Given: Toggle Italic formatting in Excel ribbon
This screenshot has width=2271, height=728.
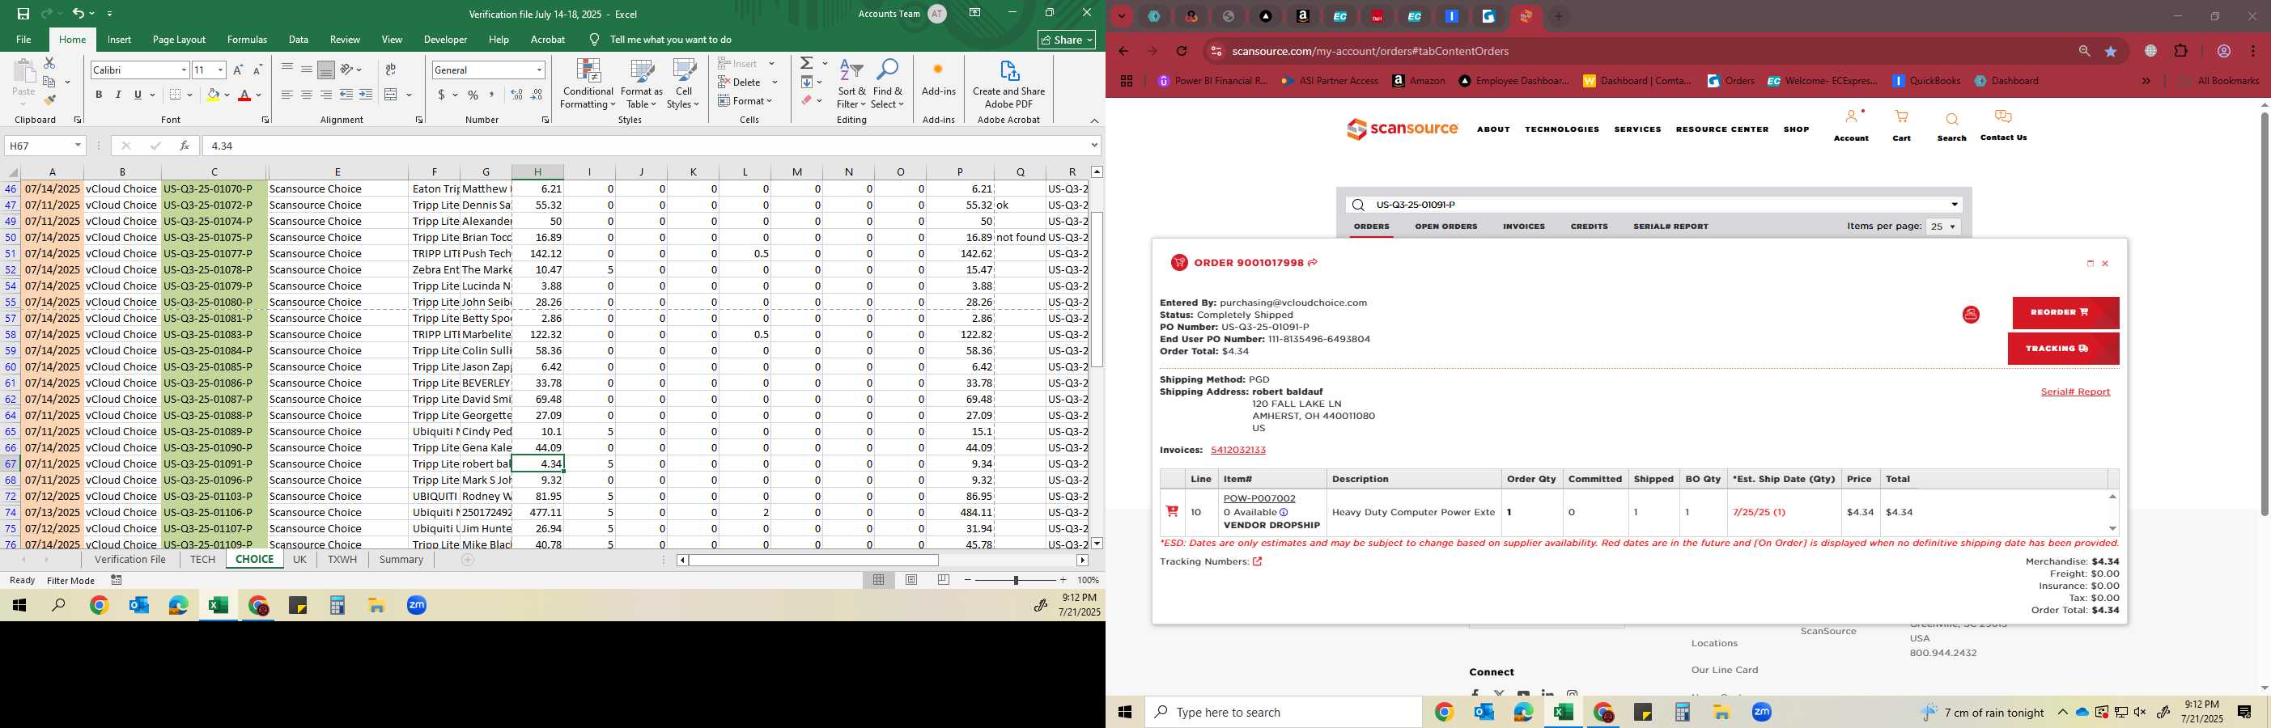Looking at the screenshot, I should click(x=118, y=95).
